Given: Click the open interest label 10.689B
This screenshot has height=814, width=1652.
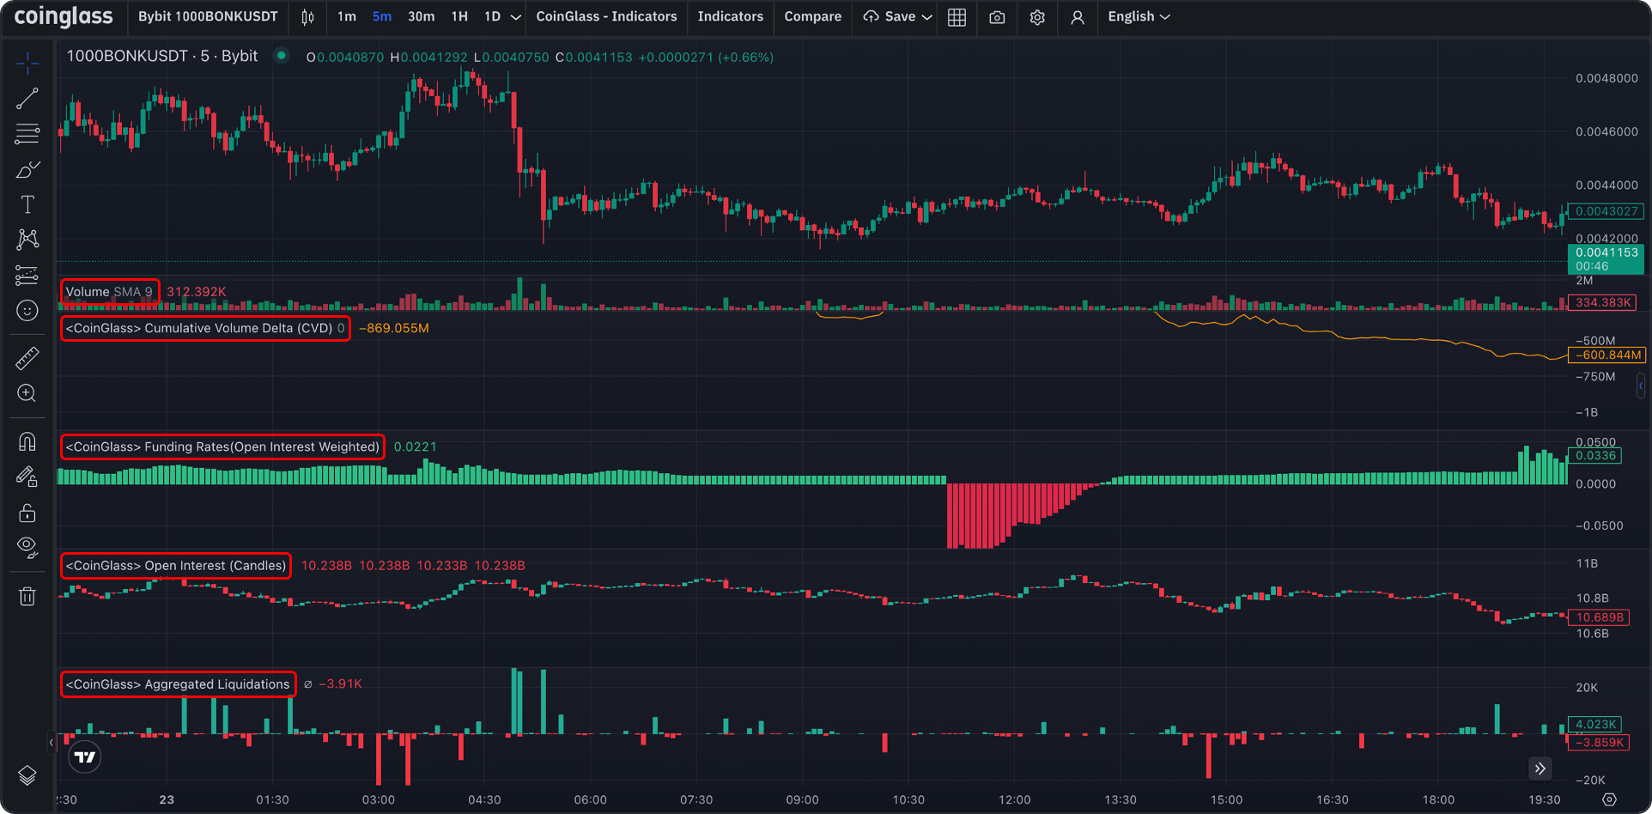Looking at the screenshot, I should [x=1599, y=617].
